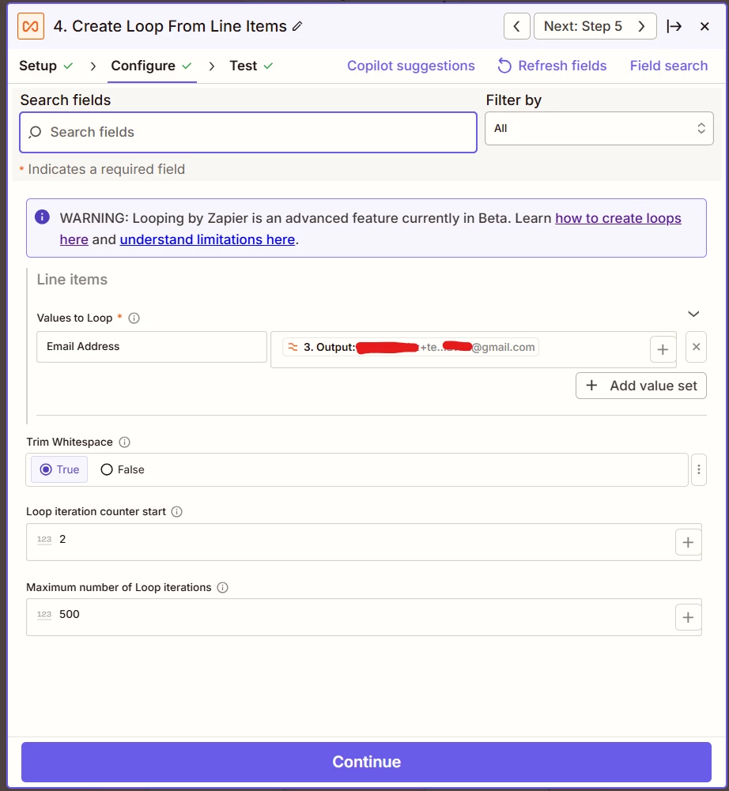Viewport: 729px width, 791px height.
Task: Select the 3. Output email value pill
Action: 410,347
